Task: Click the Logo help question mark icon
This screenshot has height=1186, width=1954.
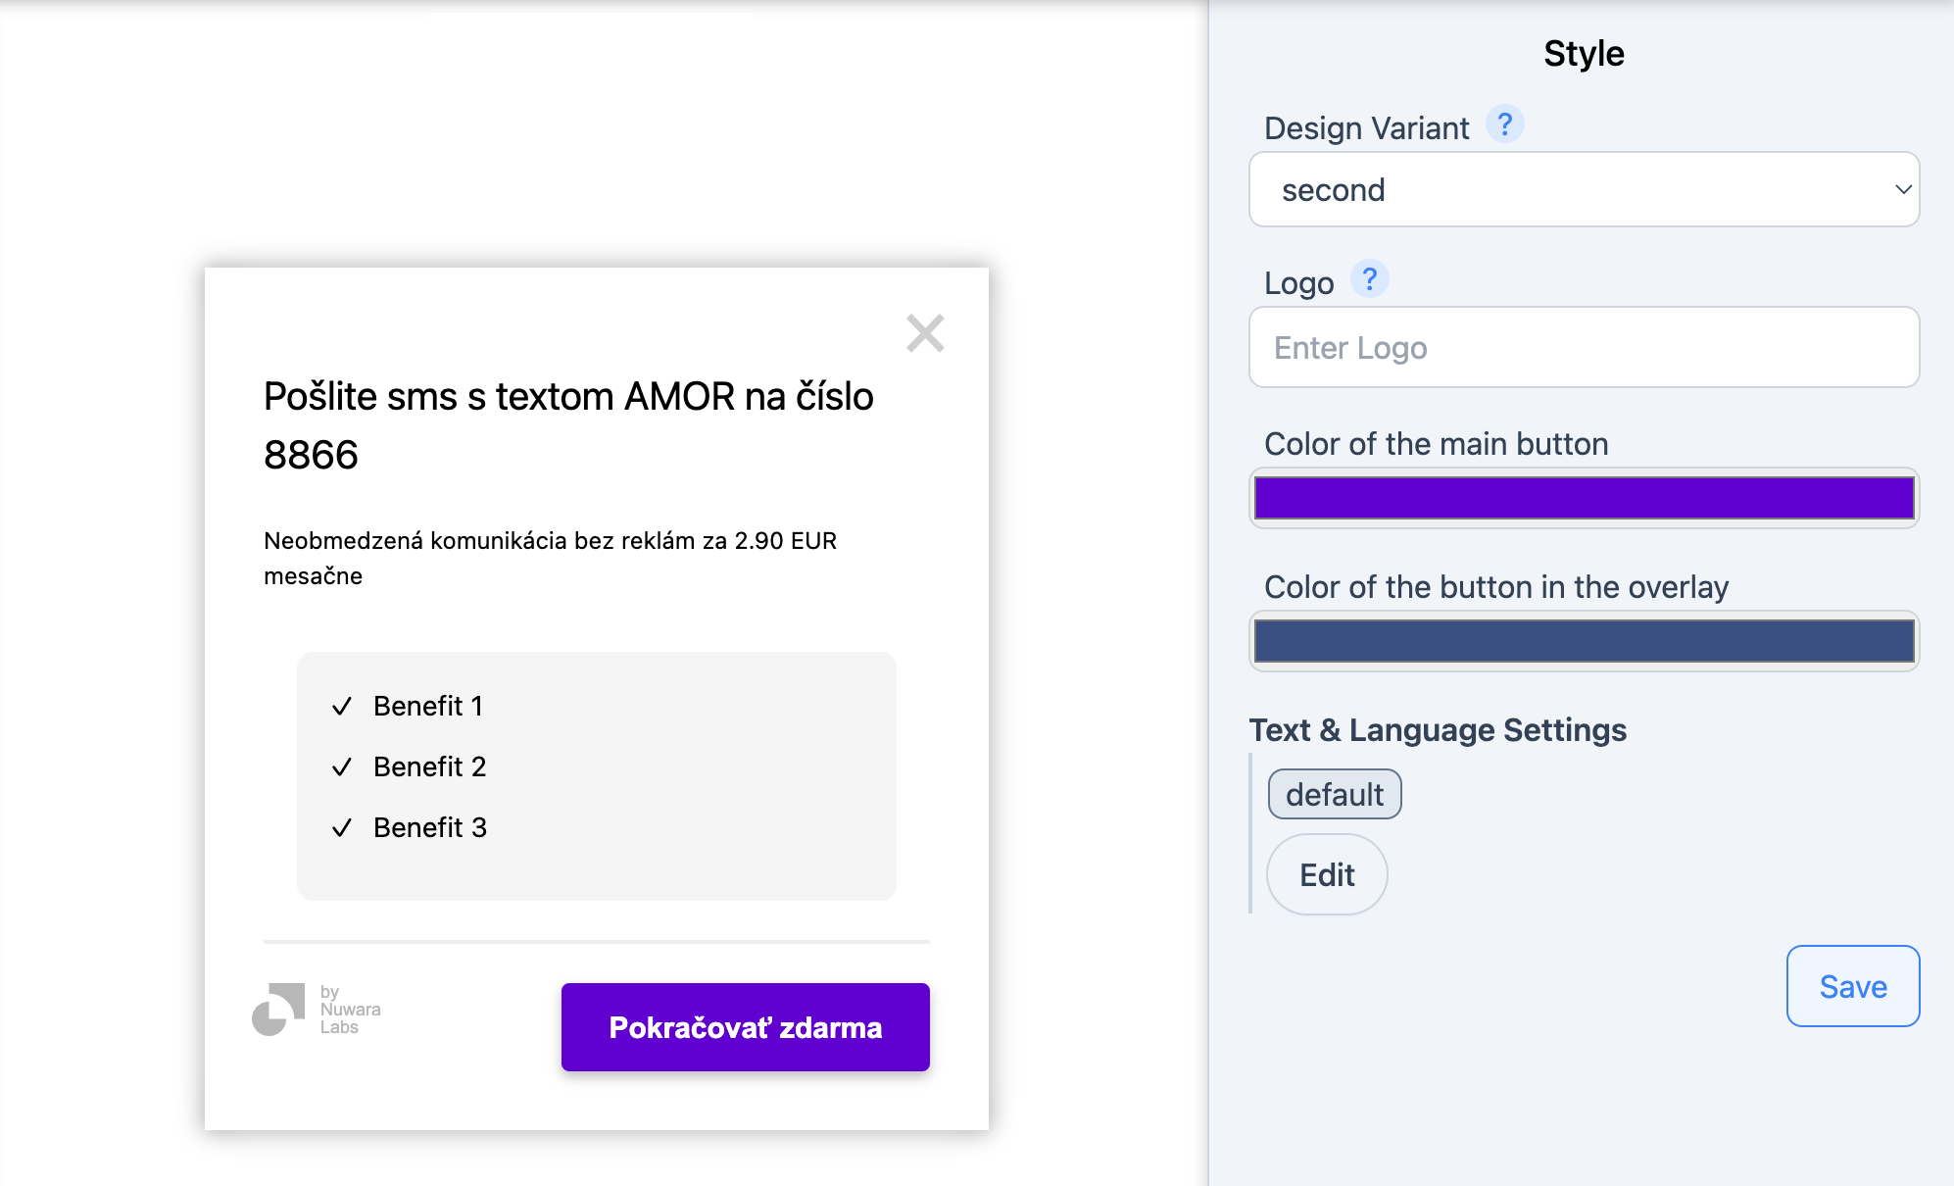Action: 1369,279
